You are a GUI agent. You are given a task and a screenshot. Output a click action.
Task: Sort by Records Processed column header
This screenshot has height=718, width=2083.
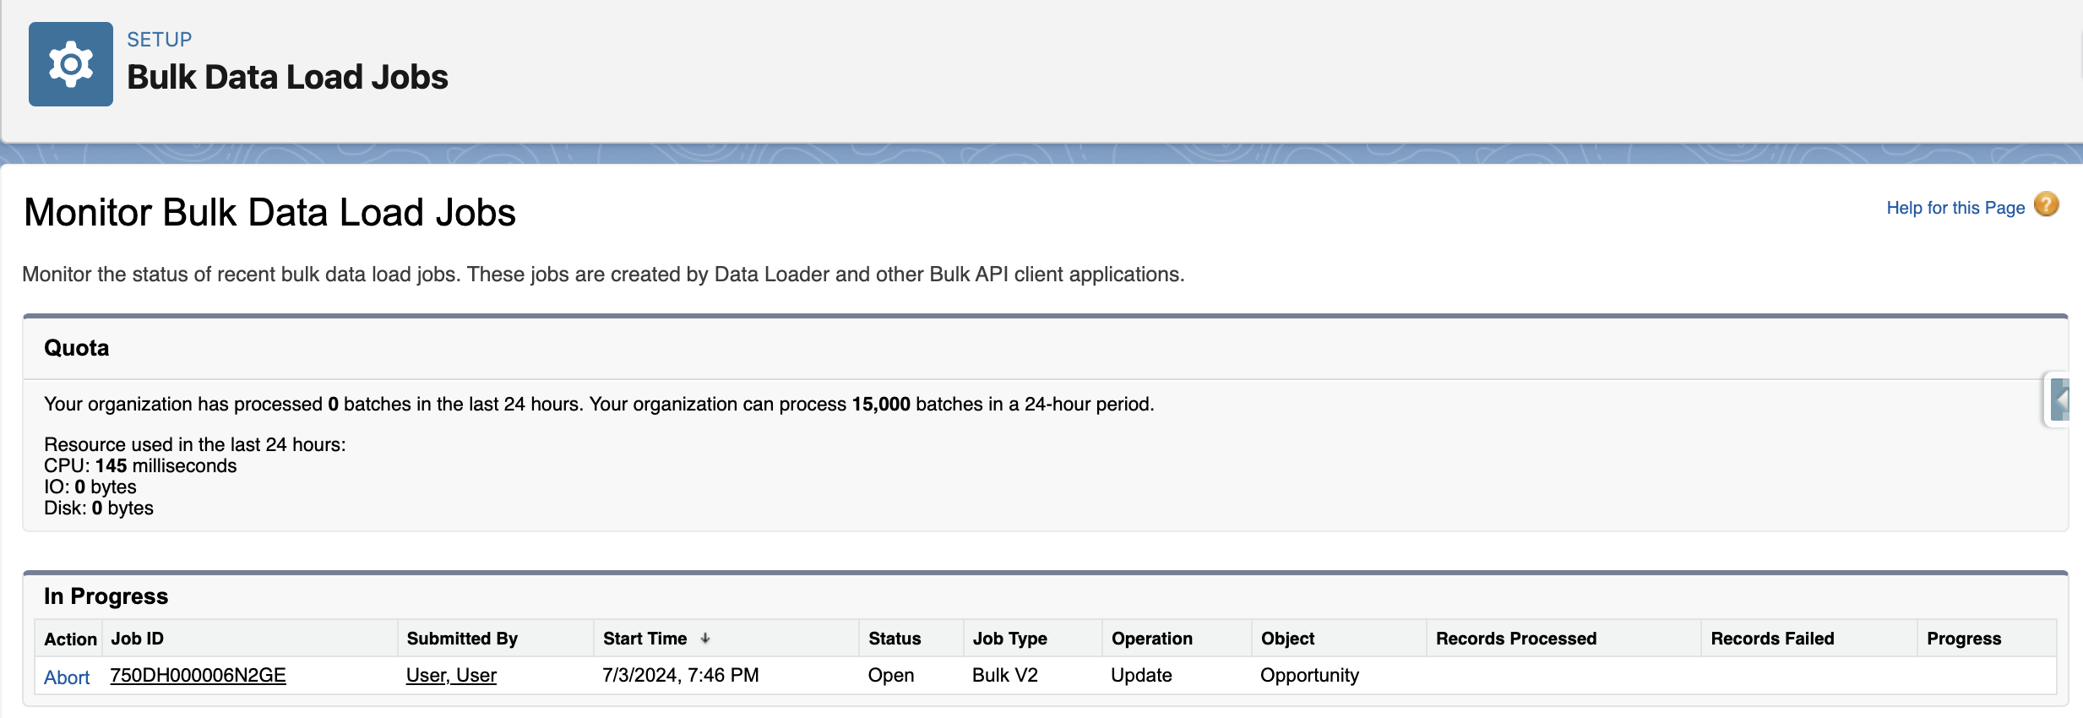coord(1516,639)
